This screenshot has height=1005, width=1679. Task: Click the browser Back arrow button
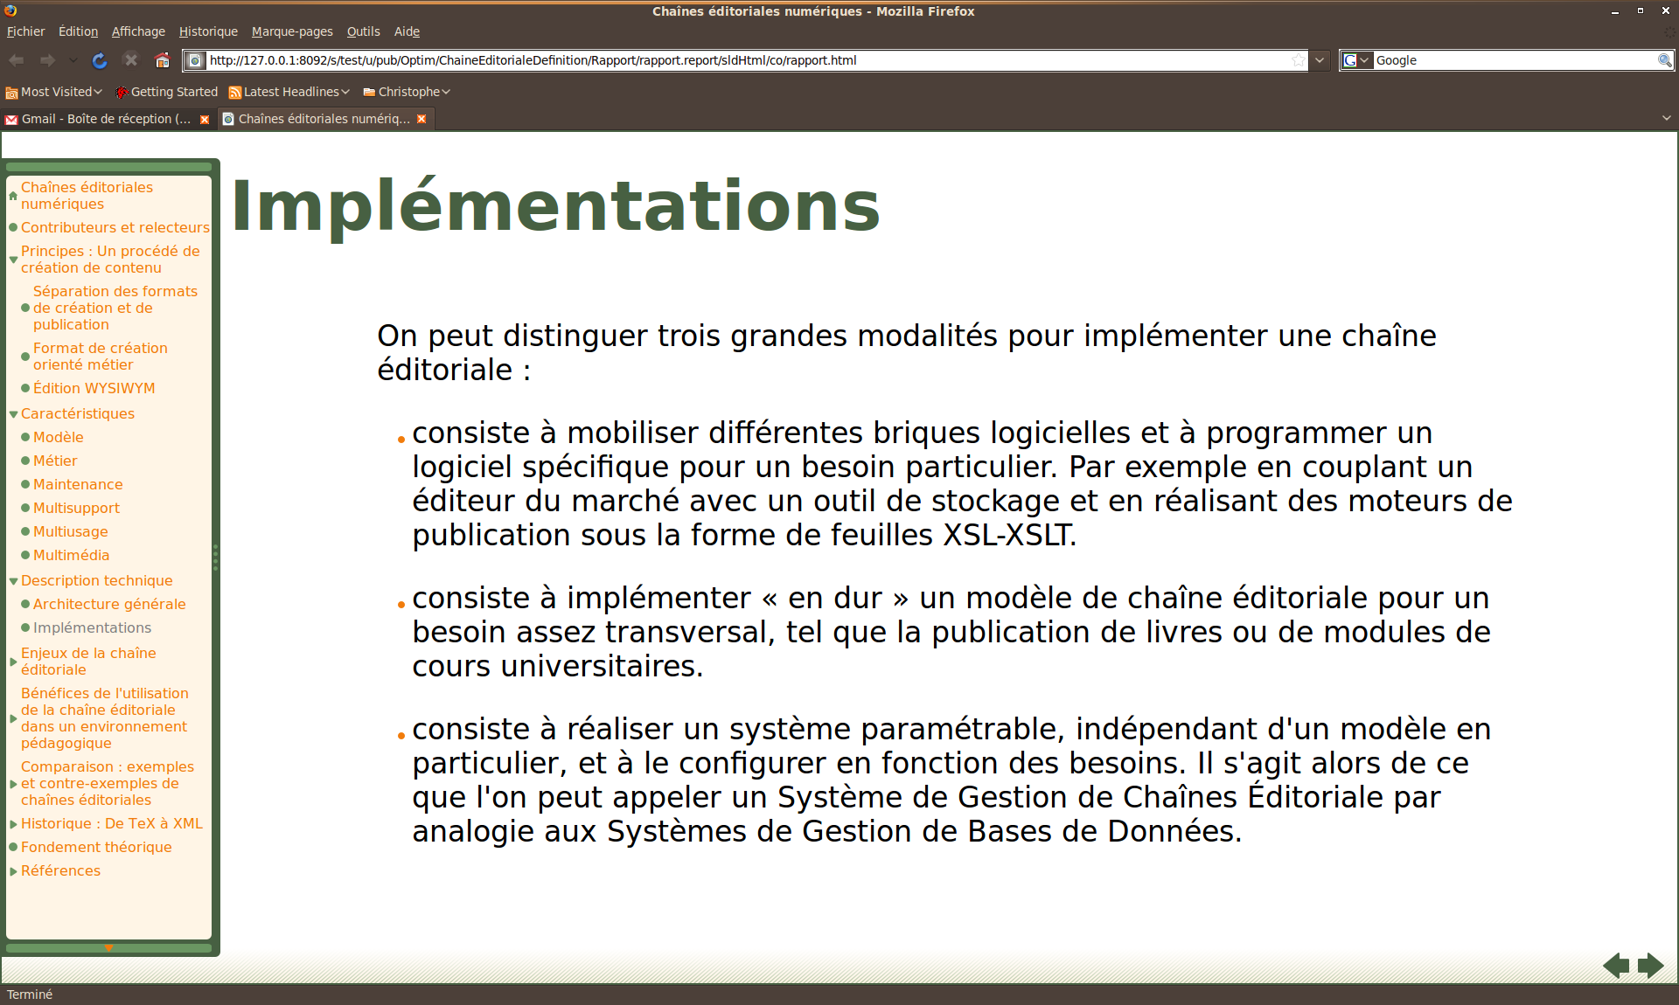coord(17,60)
